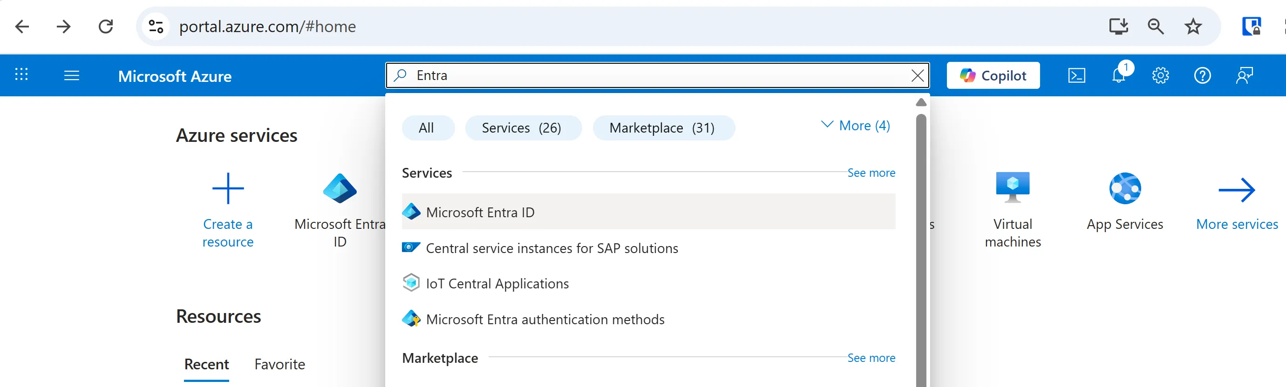This screenshot has height=387, width=1286.
Task: Open the hamburger portal menu
Action: point(71,76)
